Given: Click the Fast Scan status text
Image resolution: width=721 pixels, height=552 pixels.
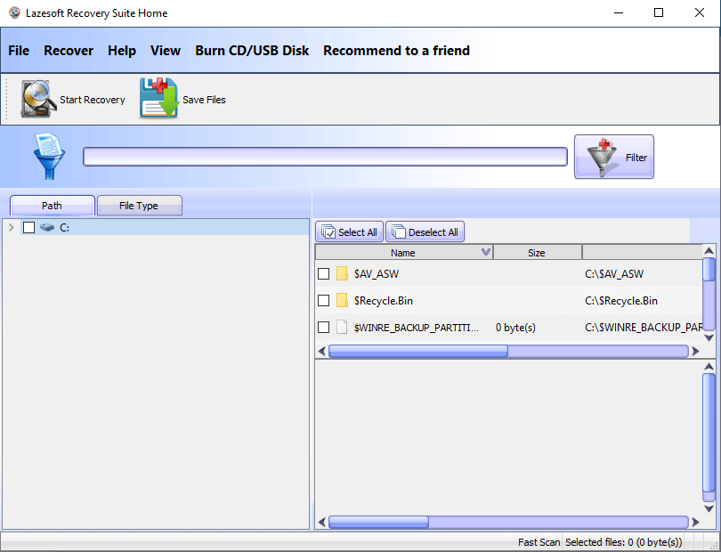Looking at the screenshot, I should pyautogui.click(x=539, y=542).
